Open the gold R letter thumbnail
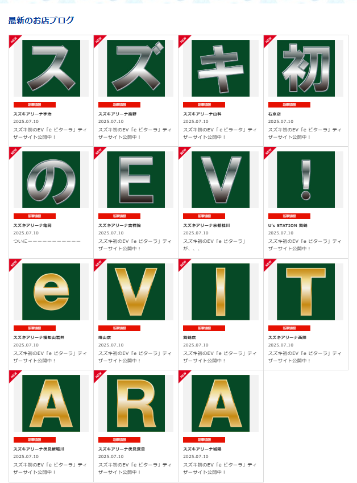Screen dimensions: 357x483 point(136,403)
